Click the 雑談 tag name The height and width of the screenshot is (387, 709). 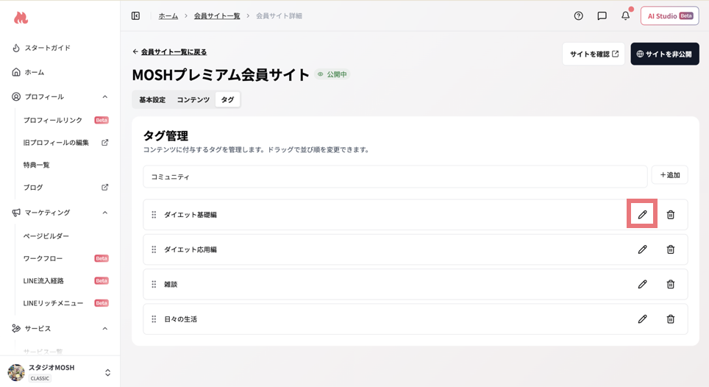pos(171,285)
